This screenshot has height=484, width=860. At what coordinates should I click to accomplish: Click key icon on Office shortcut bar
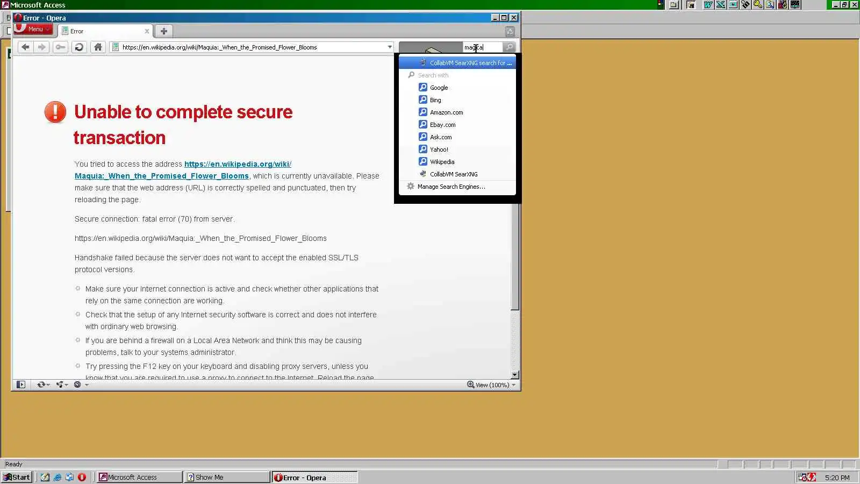coord(758,4)
